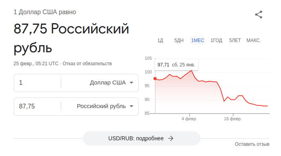
Task: Select the МАКС. chart range
Action: pyautogui.click(x=254, y=40)
